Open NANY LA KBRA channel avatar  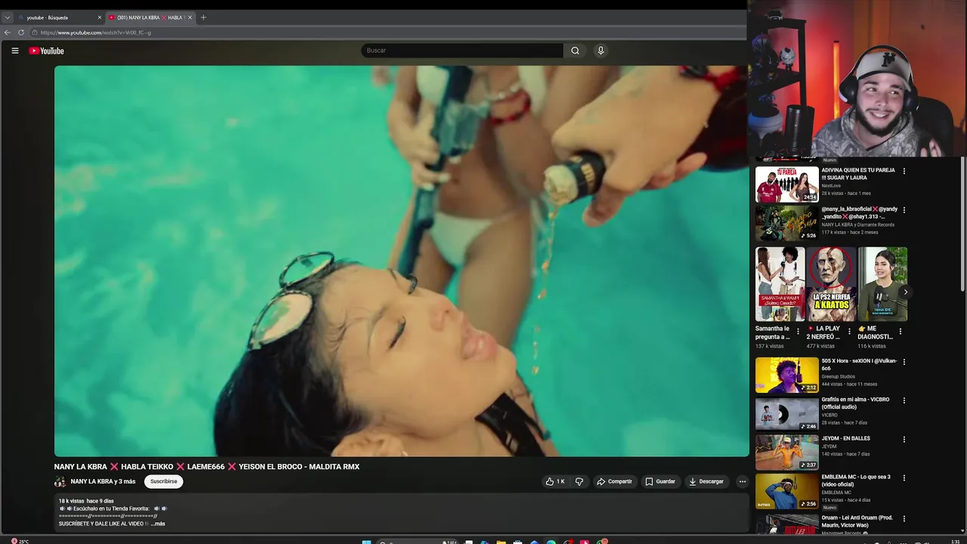coord(60,481)
